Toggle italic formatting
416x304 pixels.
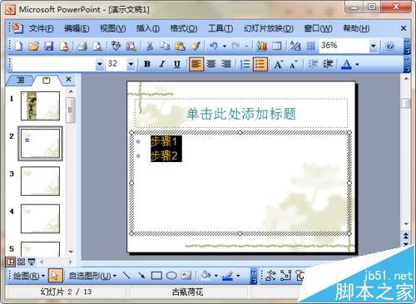(162, 64)
